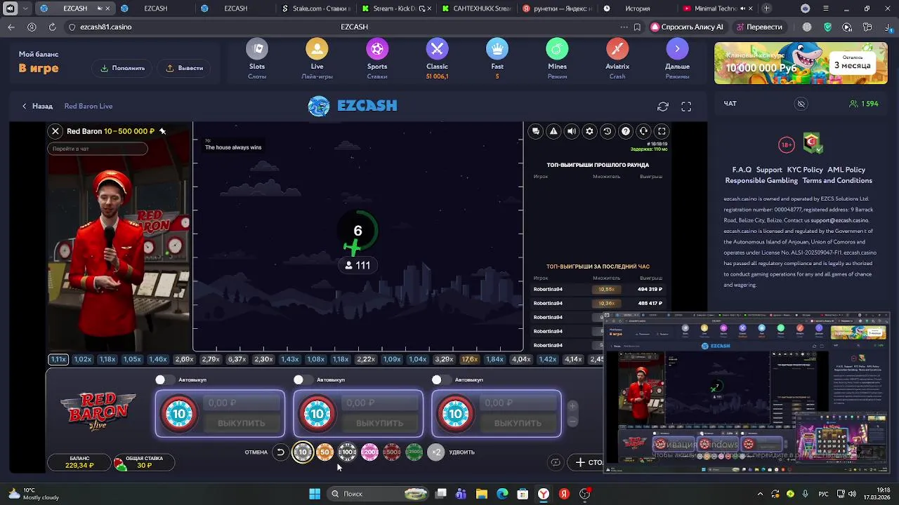
Task: Select the green 2500 chip
Action: [x=414, y=452]
